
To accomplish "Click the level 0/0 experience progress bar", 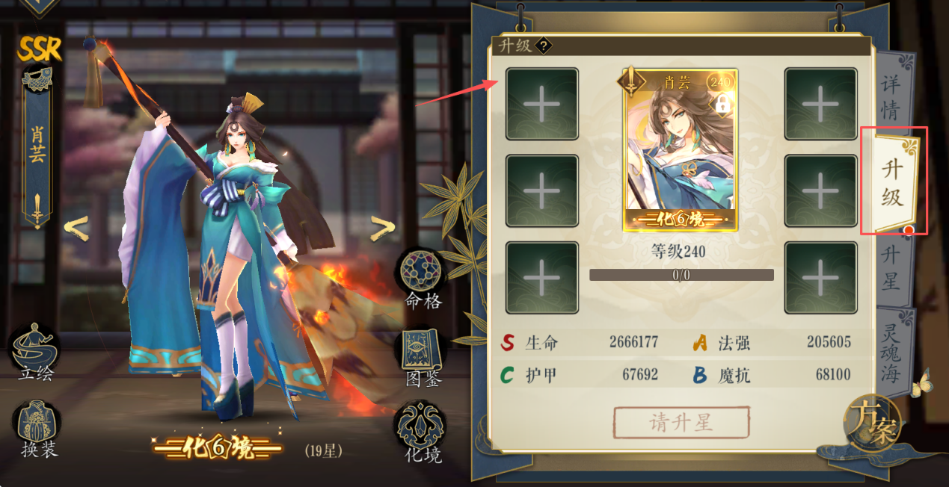I will (681, 275).
